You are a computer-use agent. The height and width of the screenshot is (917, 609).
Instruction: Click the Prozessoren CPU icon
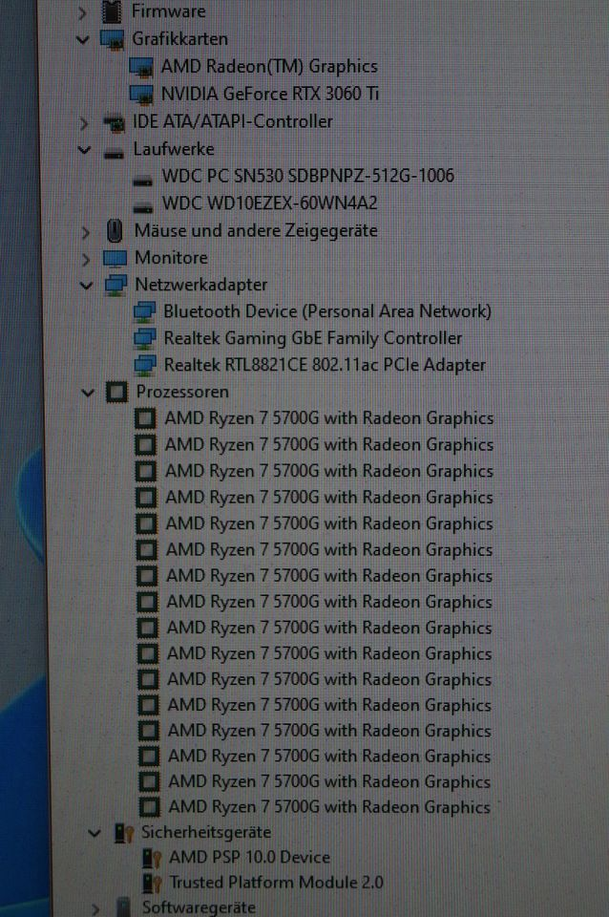click(116, 393)
